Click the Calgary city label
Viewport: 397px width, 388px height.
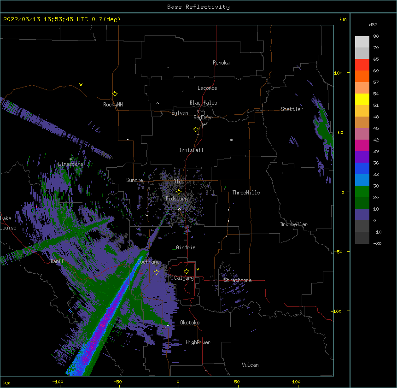pyautogui.click(x=184, y=278)
